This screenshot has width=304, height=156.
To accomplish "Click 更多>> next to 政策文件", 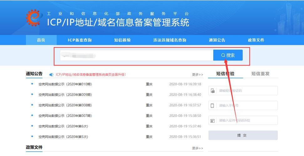I will tap(198, 148).
